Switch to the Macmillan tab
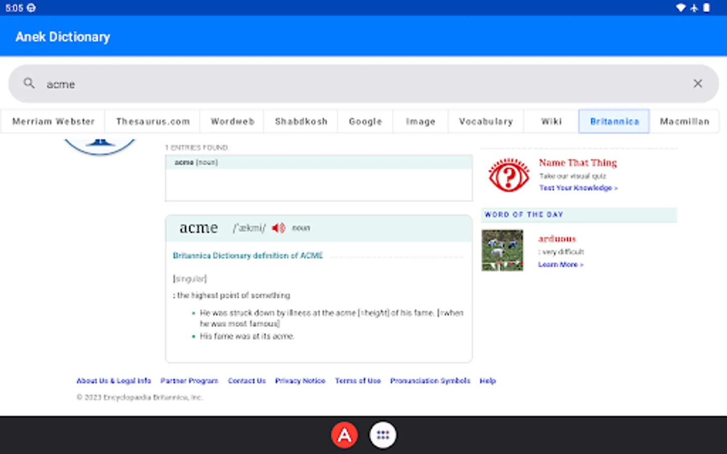The image size is (727, 454). pos(685,122)
